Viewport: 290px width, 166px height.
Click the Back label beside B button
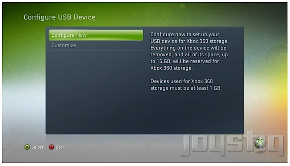click(x=60, y=147)
